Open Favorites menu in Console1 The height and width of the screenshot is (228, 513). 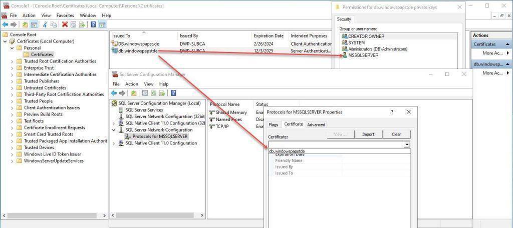point(65,15)
